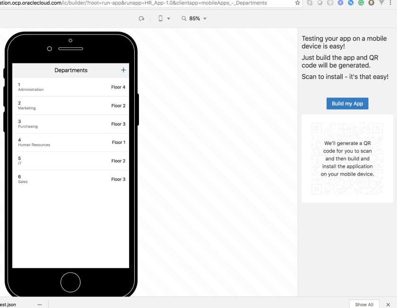Click the plus icon to add department

click(123, 70)
